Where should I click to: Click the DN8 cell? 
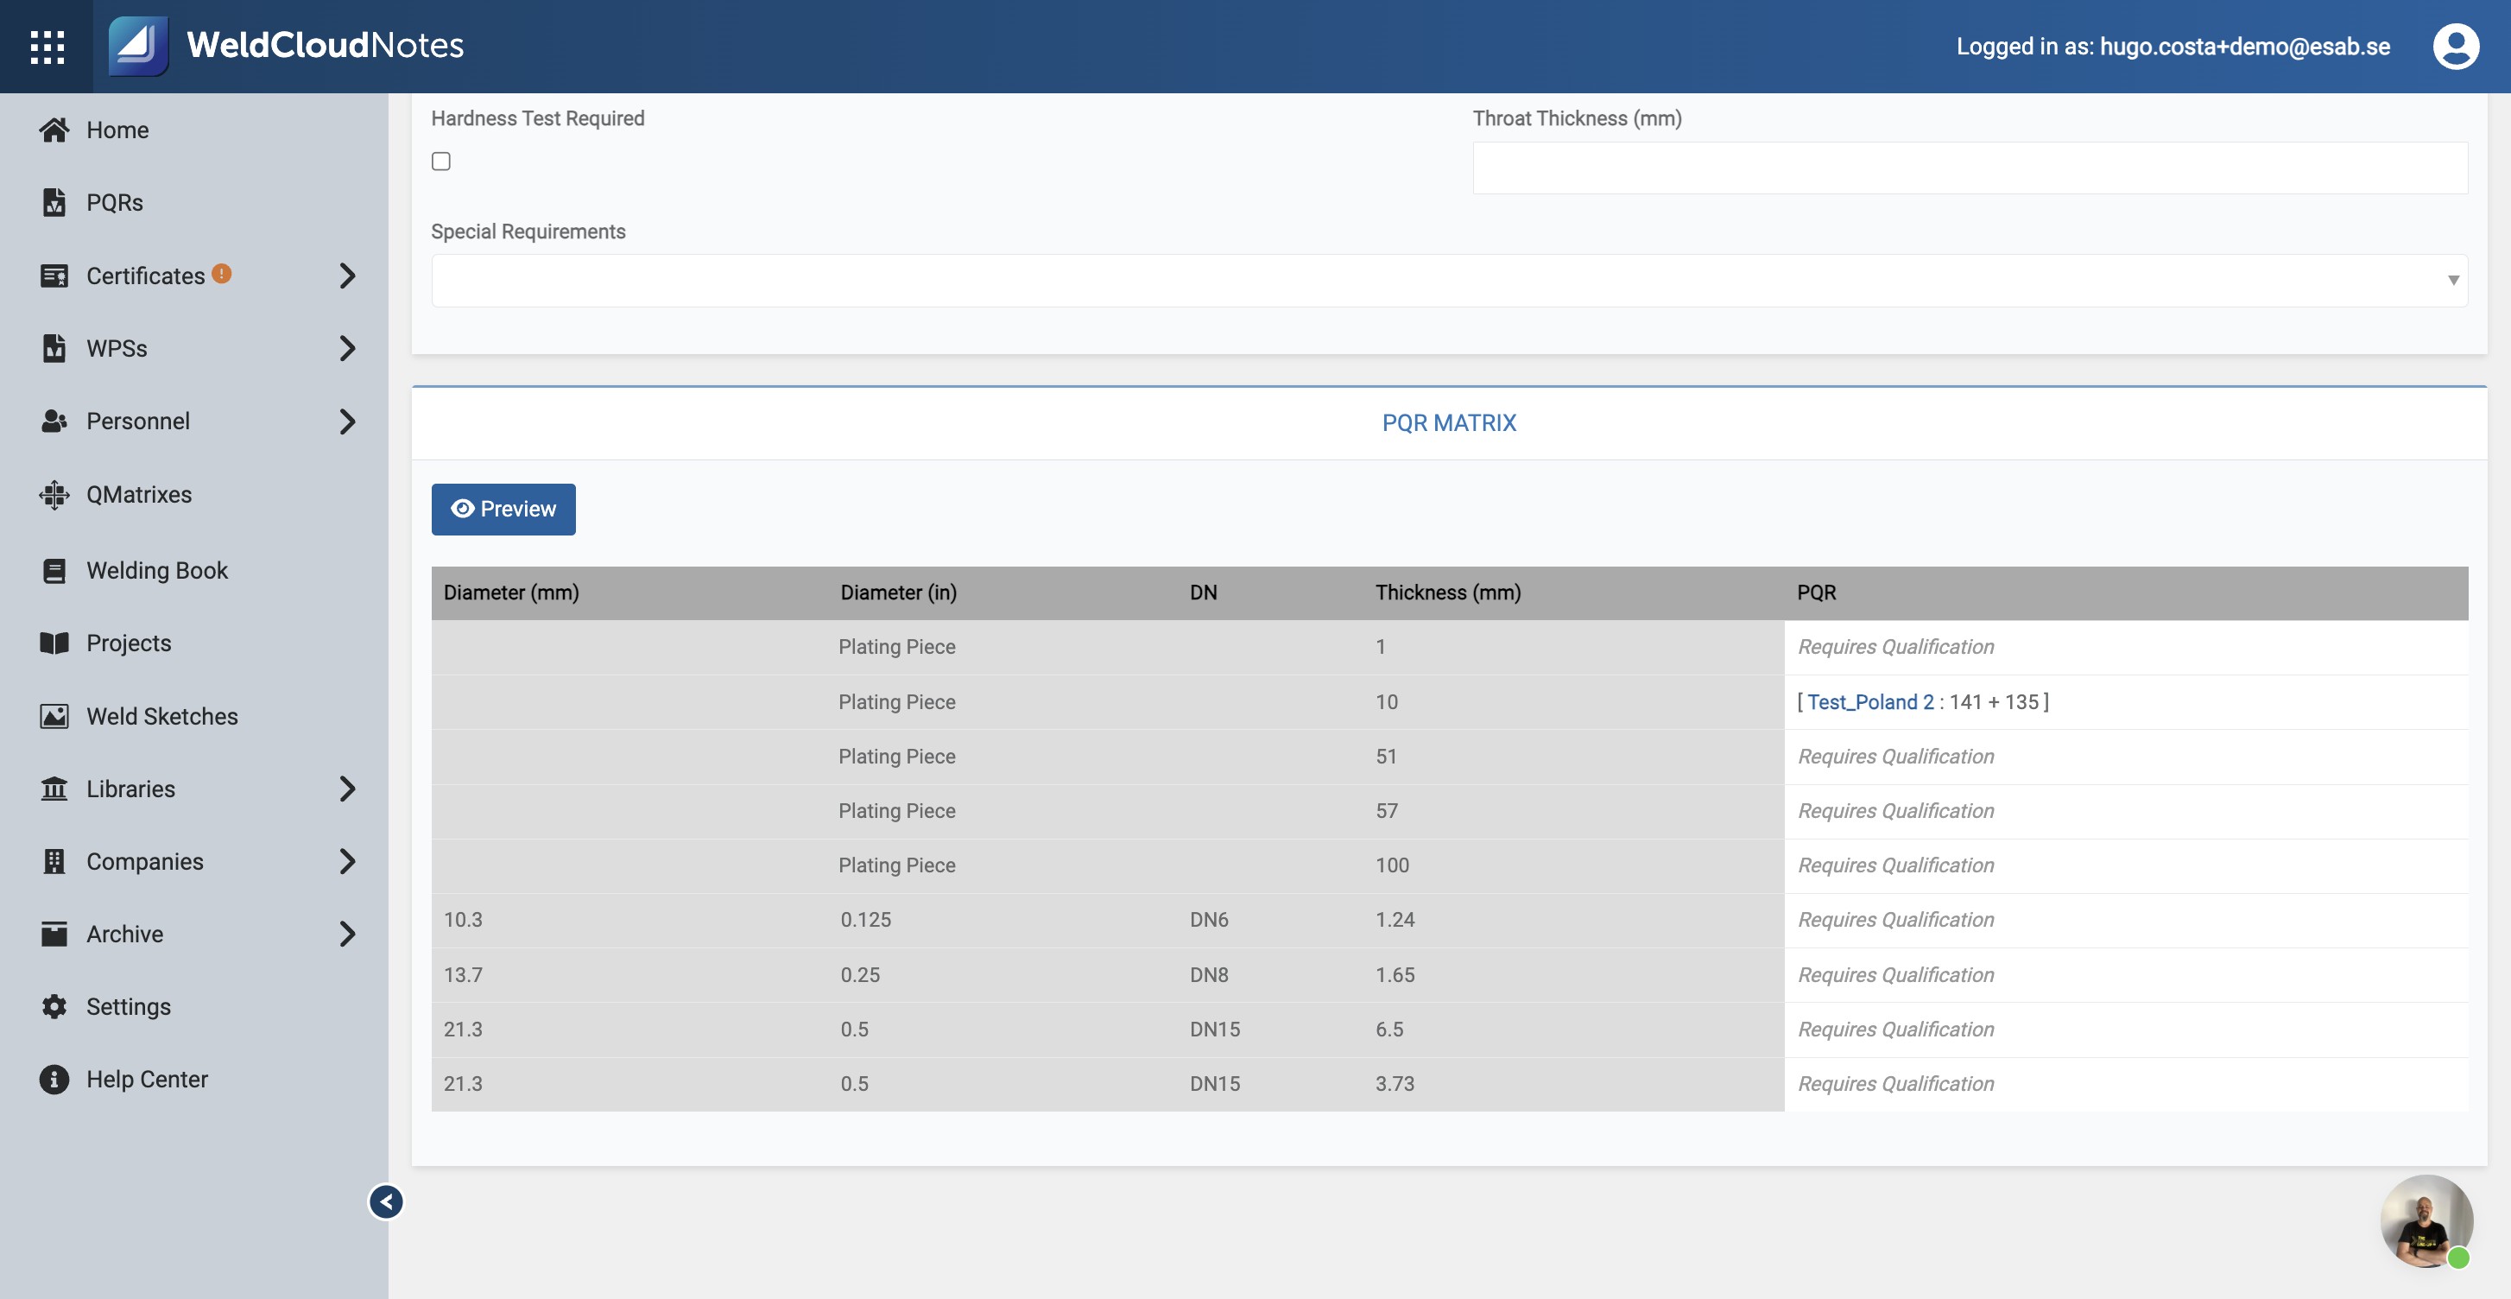coord(1209,974)
